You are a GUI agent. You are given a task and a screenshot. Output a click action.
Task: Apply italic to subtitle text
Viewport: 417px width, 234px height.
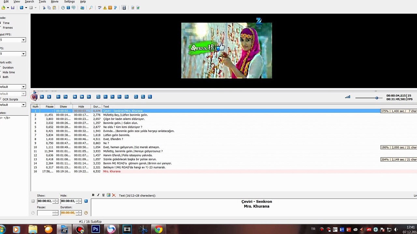tap(98, 195)
